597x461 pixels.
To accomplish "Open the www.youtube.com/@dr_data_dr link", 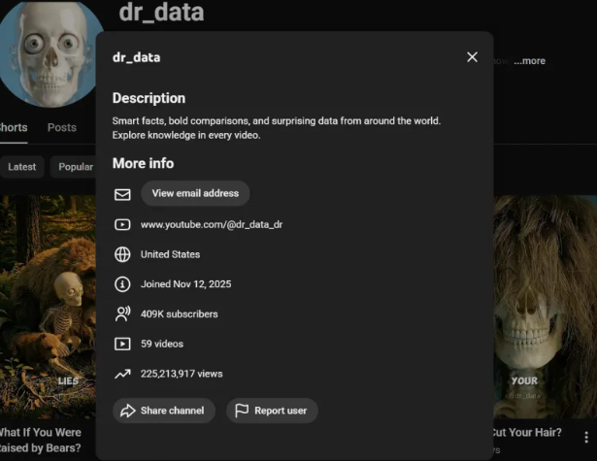I will click(212, 224).
